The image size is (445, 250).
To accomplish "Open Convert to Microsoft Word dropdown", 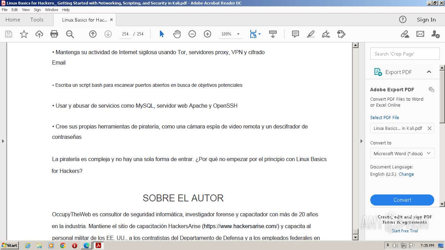I will pyautogui.click(x=402, y=153).
